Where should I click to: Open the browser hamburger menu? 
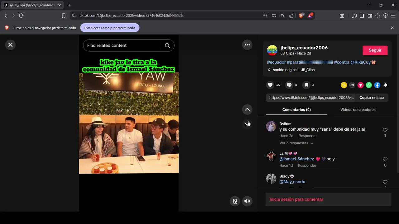click(x=393, y=16)
